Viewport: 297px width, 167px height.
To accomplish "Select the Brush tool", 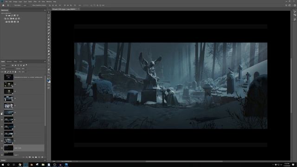I will [49, 36].
